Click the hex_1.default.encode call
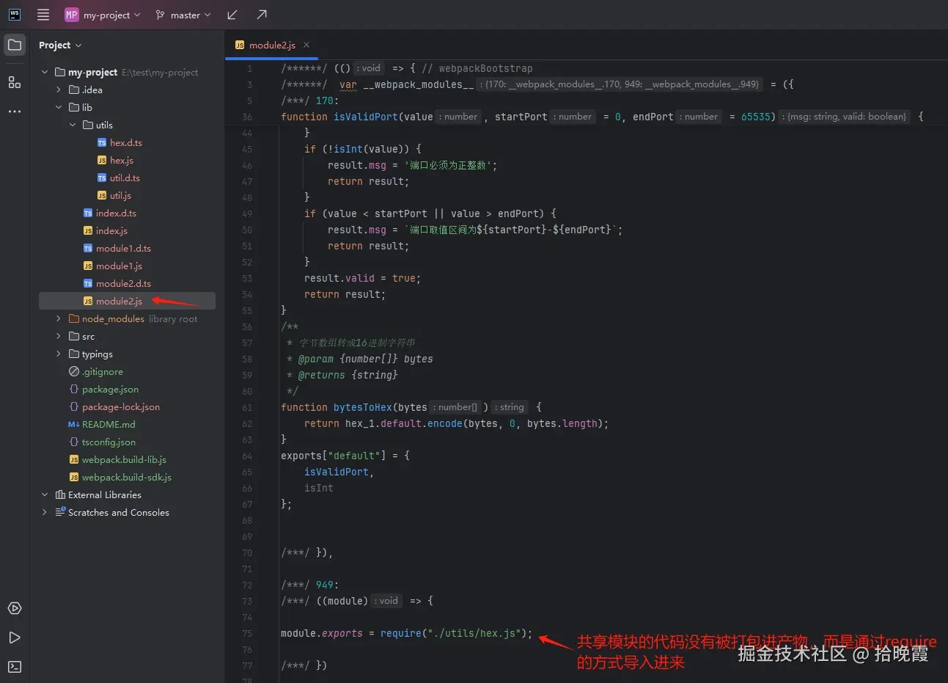 coord(404,423)
